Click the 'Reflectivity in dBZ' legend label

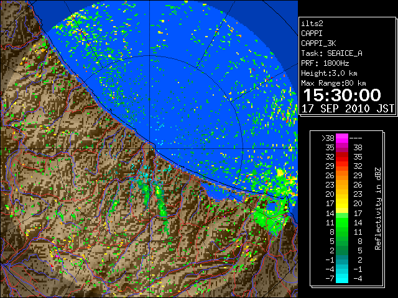377,209
